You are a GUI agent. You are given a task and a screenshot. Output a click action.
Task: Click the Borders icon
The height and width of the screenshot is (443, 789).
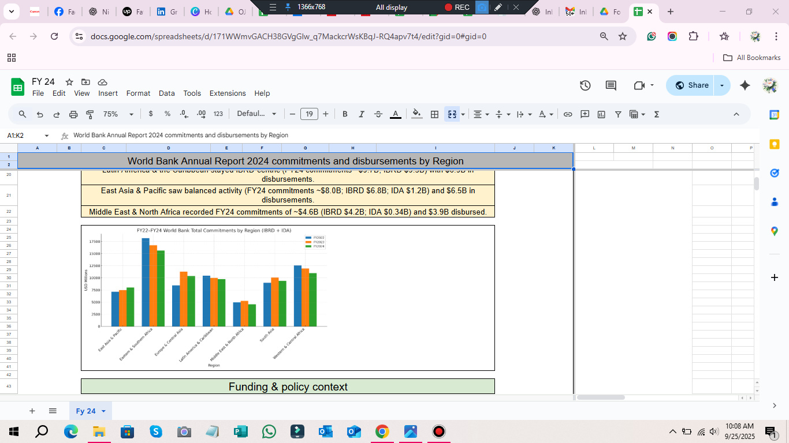point(434,114)
